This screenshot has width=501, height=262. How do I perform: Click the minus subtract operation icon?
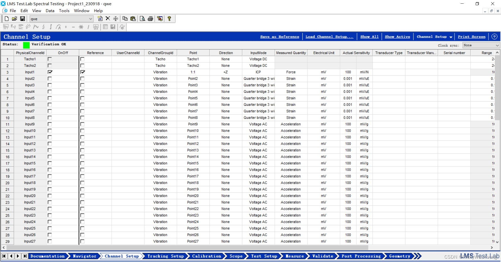click(x=73, y=27)
